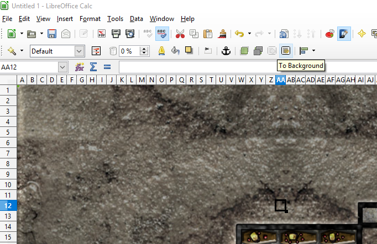
Task: Click the Undo arrow
Action: tap(239, 34)
